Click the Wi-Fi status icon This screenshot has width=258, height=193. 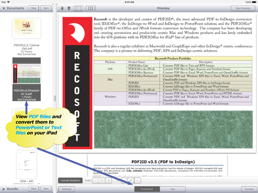tap(8, 2)
